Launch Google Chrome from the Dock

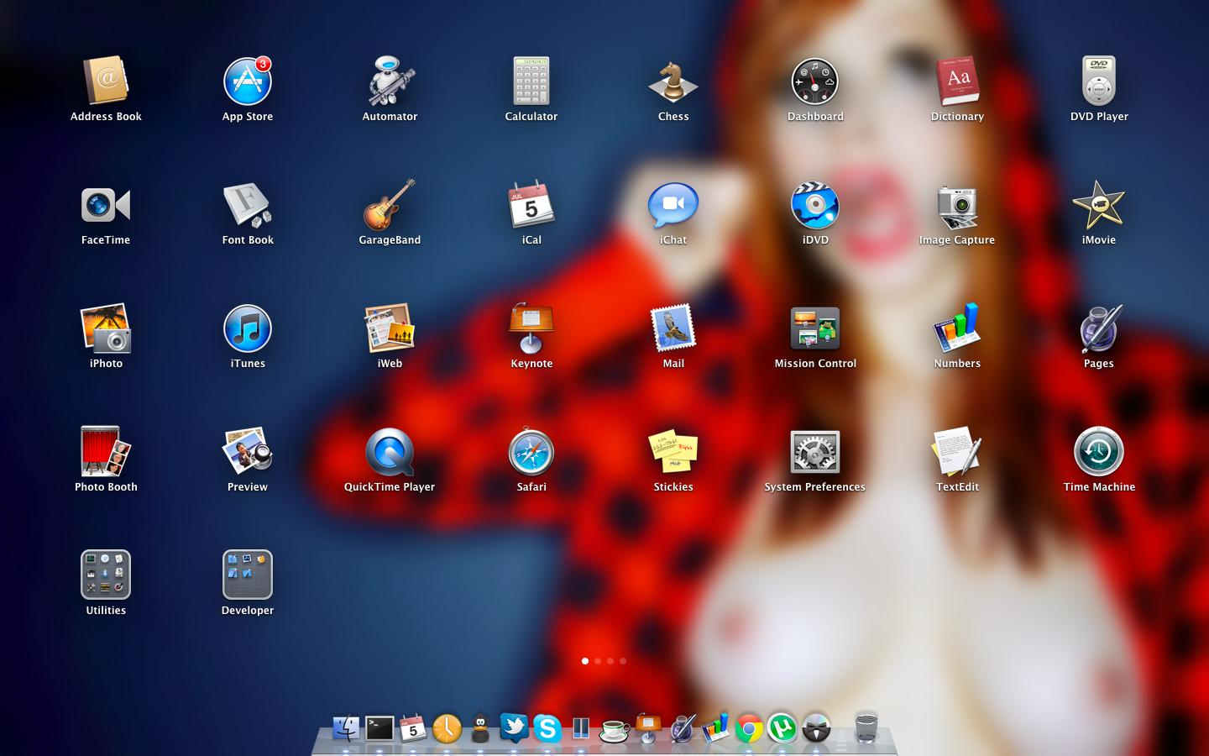[749, 728]
